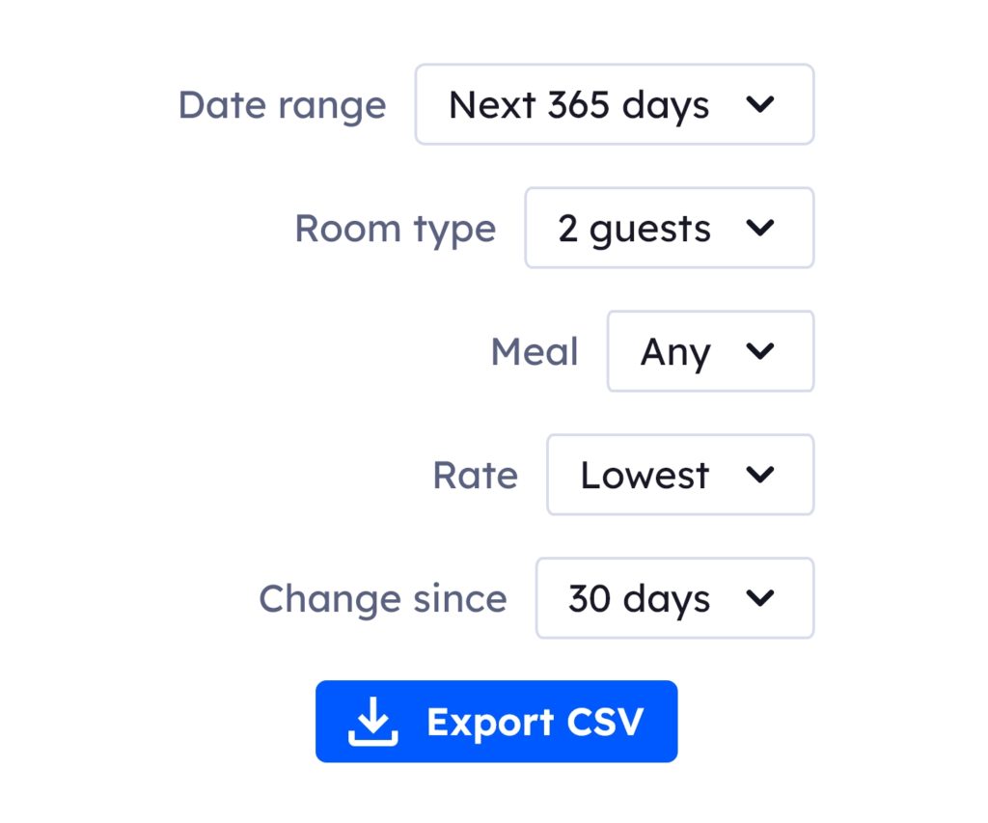Click the "Date range" field label
This screenshot has height=823, width=988.
(x=282, y=105)
